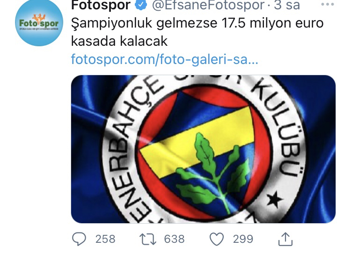Like the tweet with the heart icon

click(217, 239)
